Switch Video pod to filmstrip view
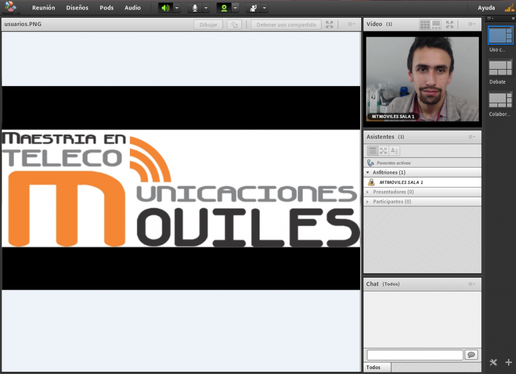Viewport: 516px width, 374px height. pos(436,24)
